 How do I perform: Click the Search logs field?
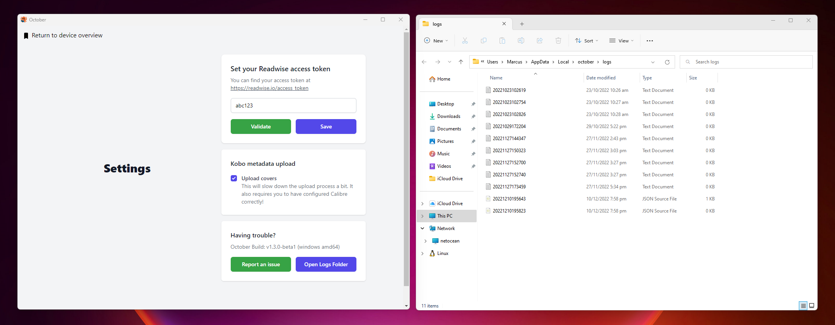(x=746, y=62)
